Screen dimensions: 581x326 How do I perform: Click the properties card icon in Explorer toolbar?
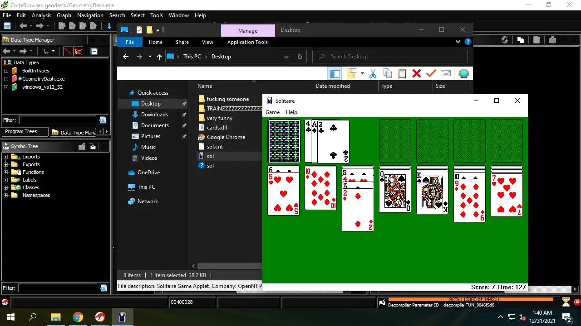click(446, 73)
